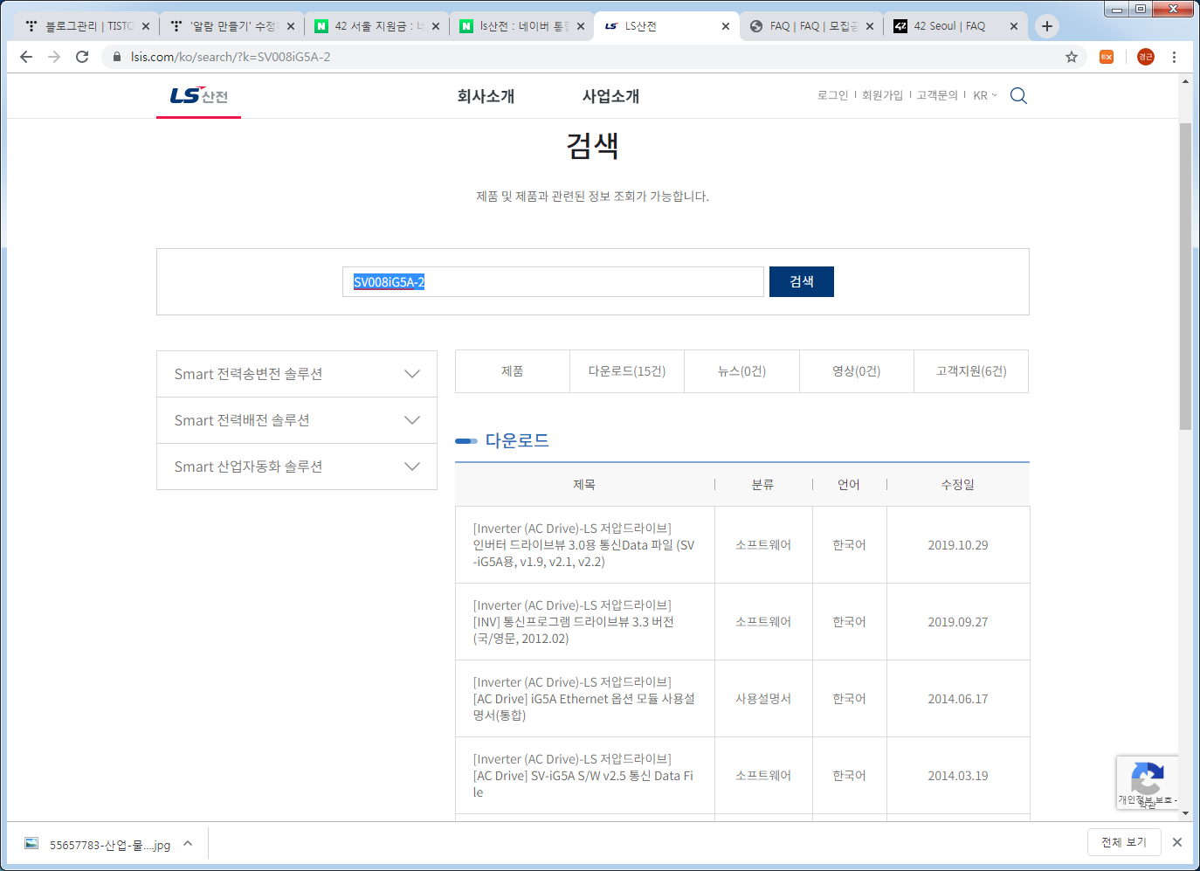Click the 2014.06.17 date cell
This screenshot has width=1200, height=871.
tap(958, 699)
